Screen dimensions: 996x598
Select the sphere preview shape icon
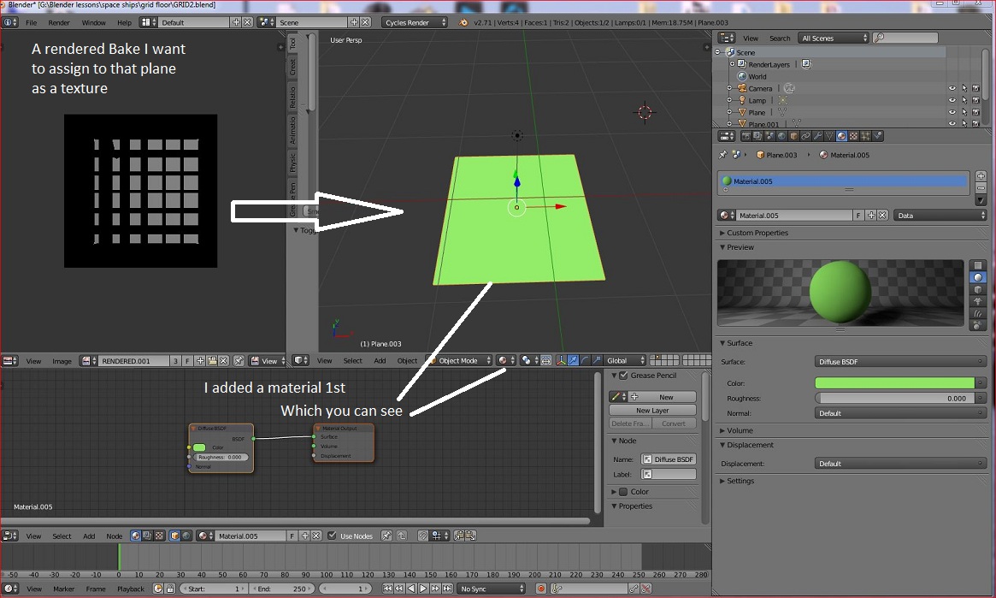pos(978,277)
